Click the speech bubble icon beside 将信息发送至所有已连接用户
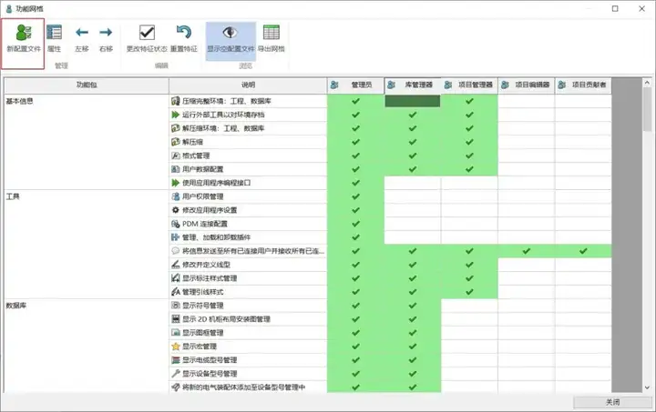Image resolution: width=656 pixels, height=412 pixels. (176, 251)
